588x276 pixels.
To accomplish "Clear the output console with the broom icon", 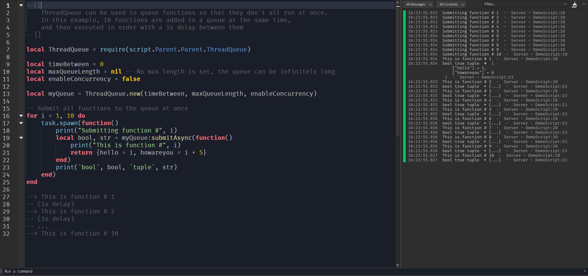I will 574,4.
